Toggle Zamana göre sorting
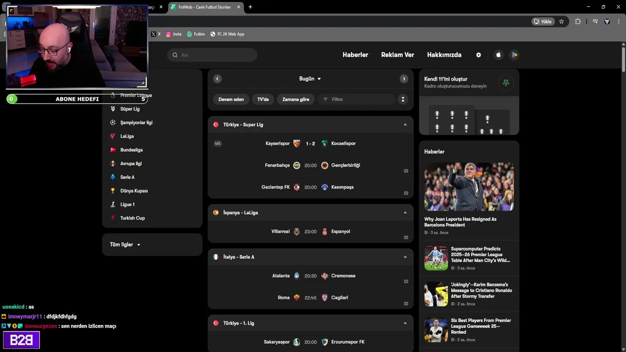626x352 pixels. click(296, 99)
